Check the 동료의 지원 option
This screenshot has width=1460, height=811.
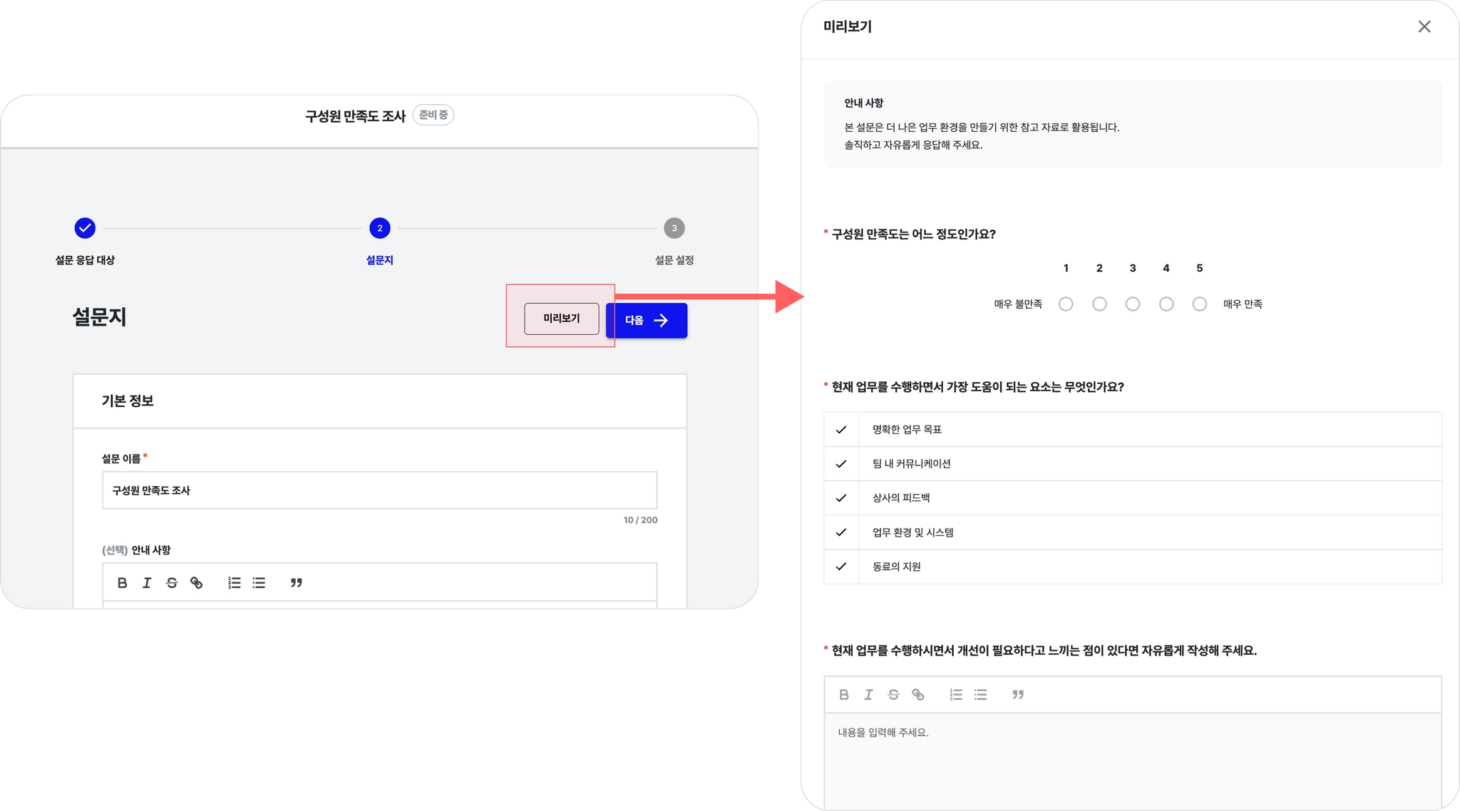pos(841,567)
